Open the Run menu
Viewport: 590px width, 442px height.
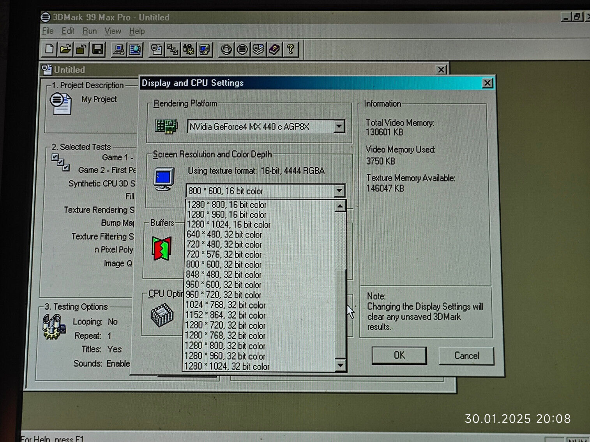pos(90,31)
